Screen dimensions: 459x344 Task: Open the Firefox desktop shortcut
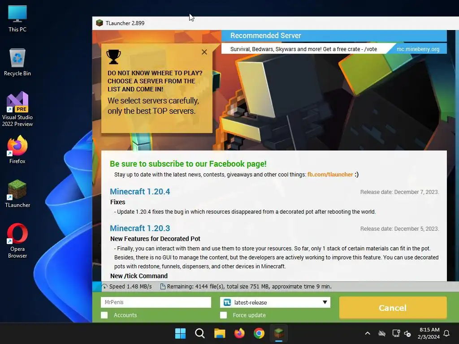click(x=17, y=149)
